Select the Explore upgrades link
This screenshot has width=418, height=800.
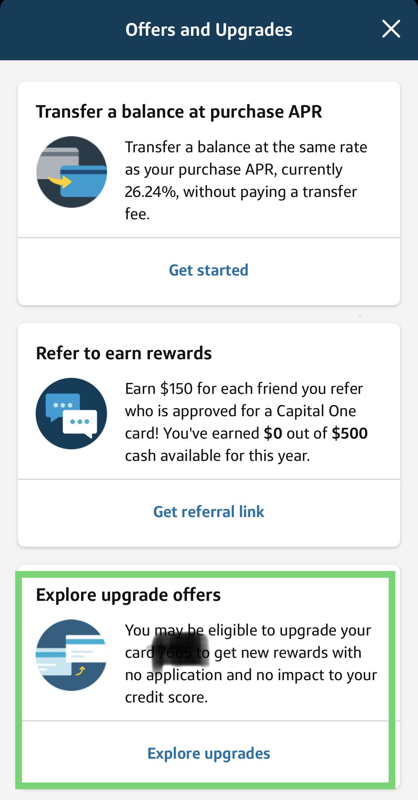[208, 753]
